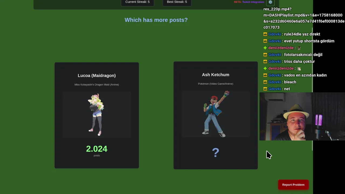Click the 'Which has more posts?' heading
This screenshot has height=194, width=345.
[156, 20]
